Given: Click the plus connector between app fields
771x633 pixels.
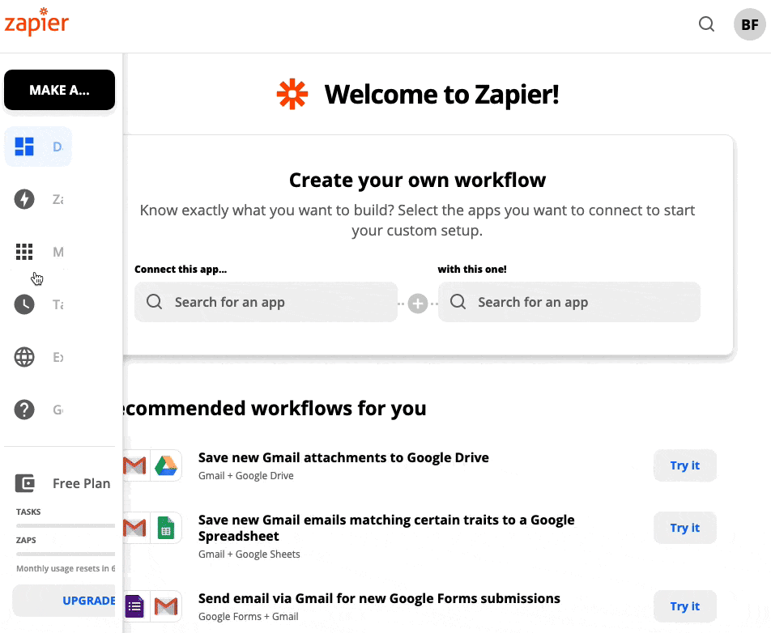Looking at the screenshot, I should pyautogui.click(x=418, y=304).
